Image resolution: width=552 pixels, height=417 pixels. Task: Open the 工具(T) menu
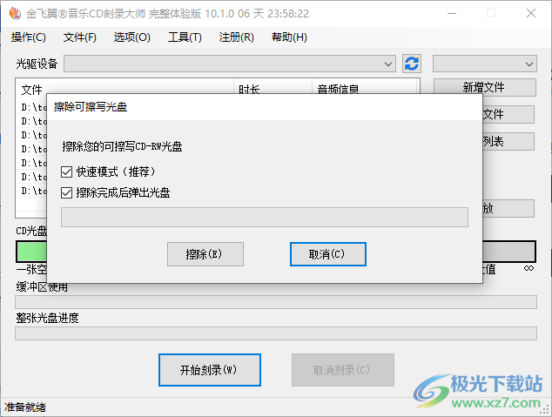185,37
